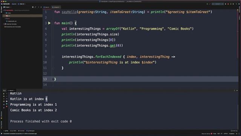The image size is (241, 136).
Task: Hide the Project panel with the minus icon
Action: [x=41, y=7]
